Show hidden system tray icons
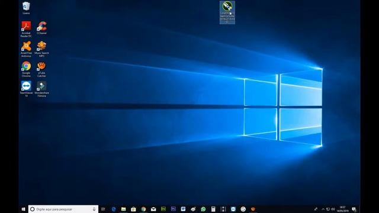 (x=323, y=209)
